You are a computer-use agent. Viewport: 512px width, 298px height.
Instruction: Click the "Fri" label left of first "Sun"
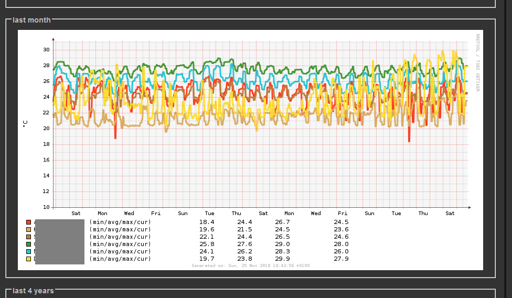pyautogui.click(x=156, y=214)
